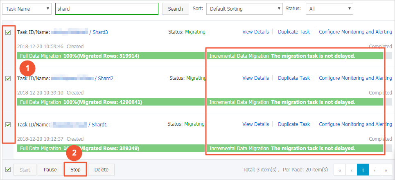The width and height of the screenshot is (395, 180).
Task: Open the Status All dropdown
Action: point(330,9)
